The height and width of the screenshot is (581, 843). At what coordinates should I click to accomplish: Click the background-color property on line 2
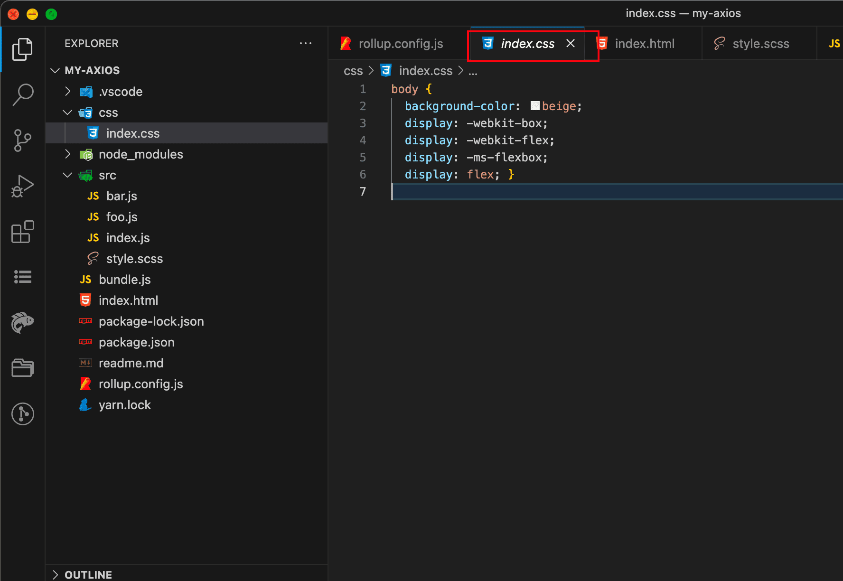[x=459, y=106]
